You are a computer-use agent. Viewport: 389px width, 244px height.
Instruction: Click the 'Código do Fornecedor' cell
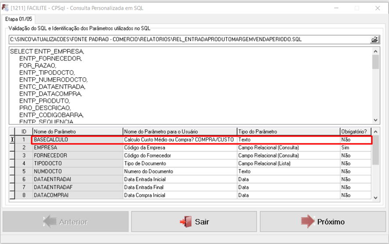(180, 155)
